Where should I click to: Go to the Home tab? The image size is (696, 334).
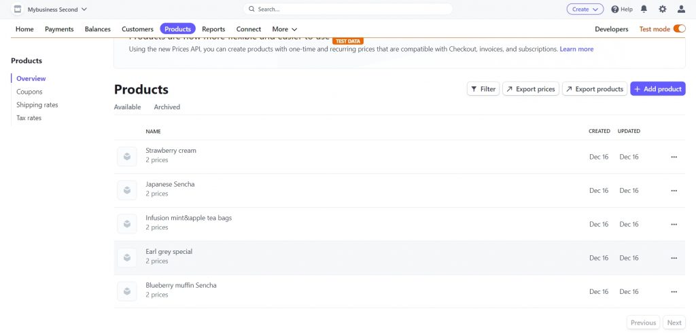[x=24, y=29]
